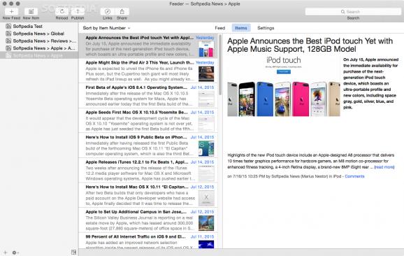Switch to the Settings tab
Viewport: 404px width, 256px height.
[266, 28]
